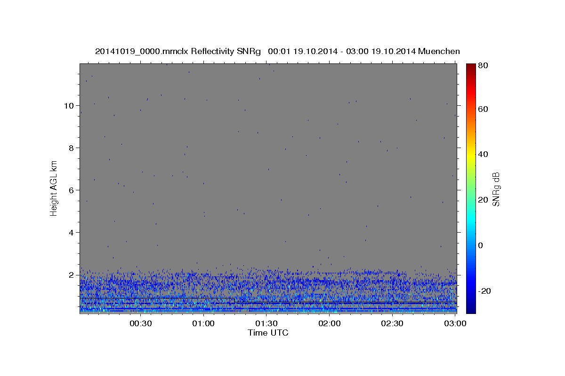565x376 pixels.
Task: Click the height tick label '8'
Action: 71,148
